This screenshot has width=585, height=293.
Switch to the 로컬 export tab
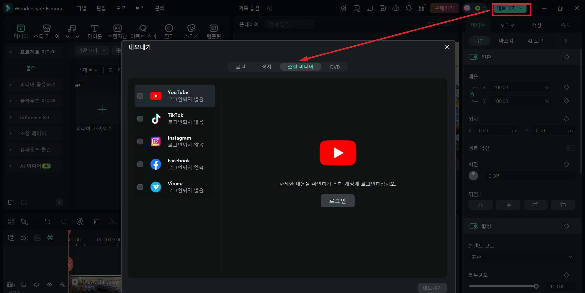240,67
